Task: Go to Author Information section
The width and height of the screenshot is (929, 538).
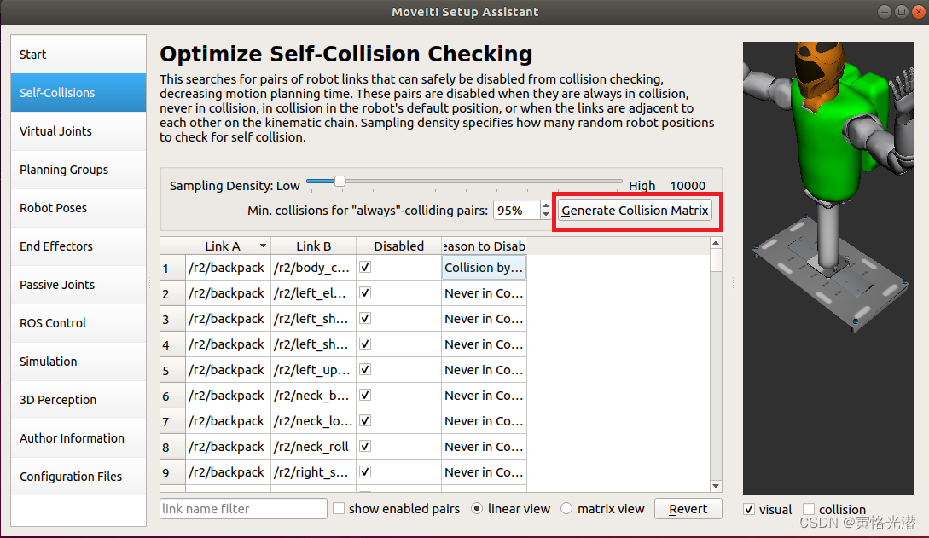Action: tap(78, 438)
